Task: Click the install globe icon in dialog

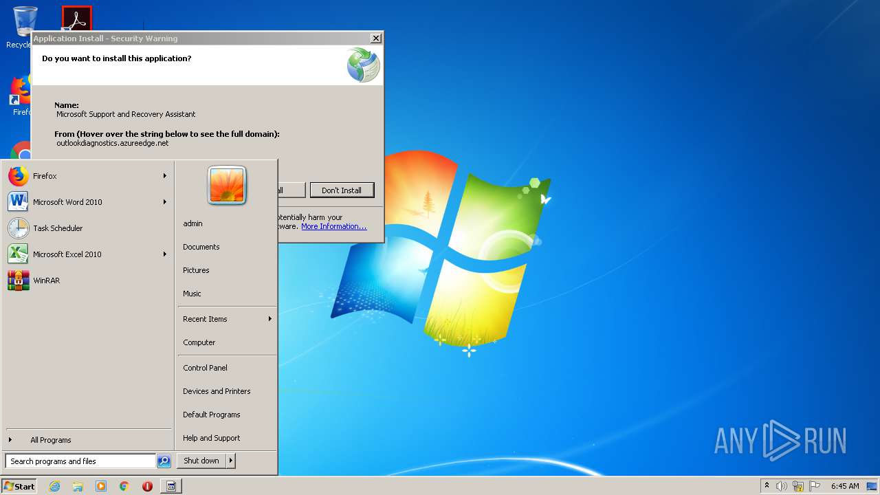Action: 363,65
